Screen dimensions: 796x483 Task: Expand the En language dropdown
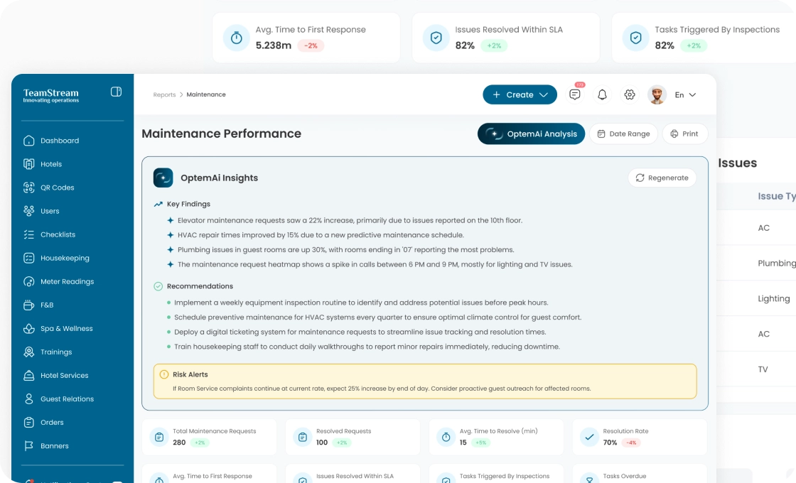[x=685, y=94]
